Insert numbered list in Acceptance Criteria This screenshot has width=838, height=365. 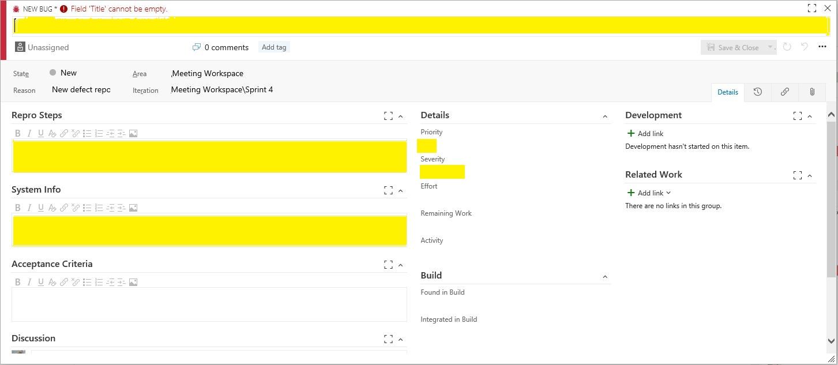[99, 282]
